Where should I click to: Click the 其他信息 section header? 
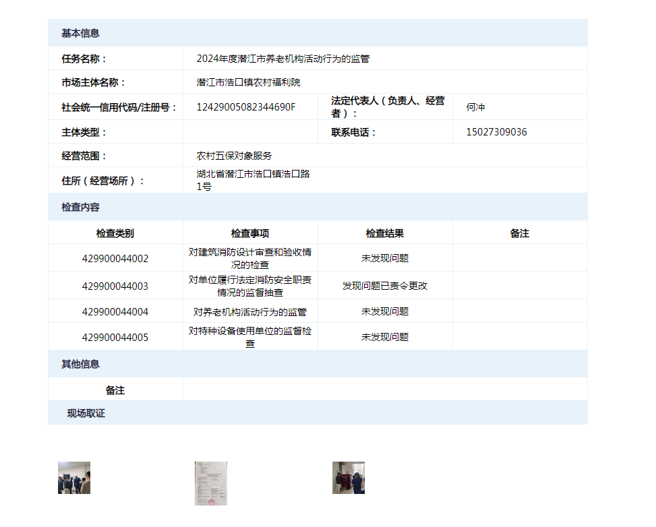pos(318,364)
